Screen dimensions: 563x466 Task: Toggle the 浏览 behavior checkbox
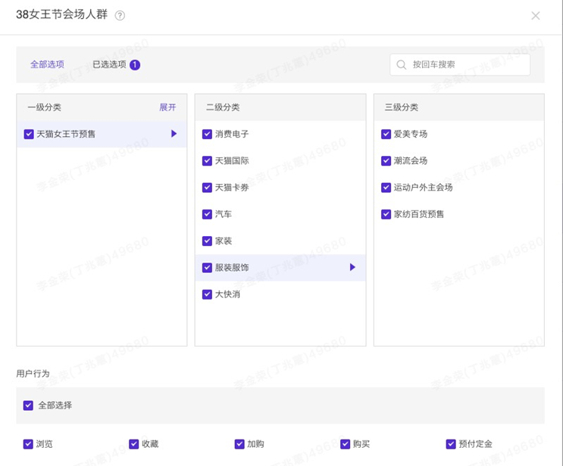coord(28,444)
